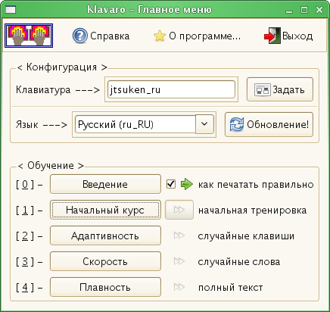Click the blue question mark help icon
This screenshot has width=330, height=312.
click(x=80, y=36)
